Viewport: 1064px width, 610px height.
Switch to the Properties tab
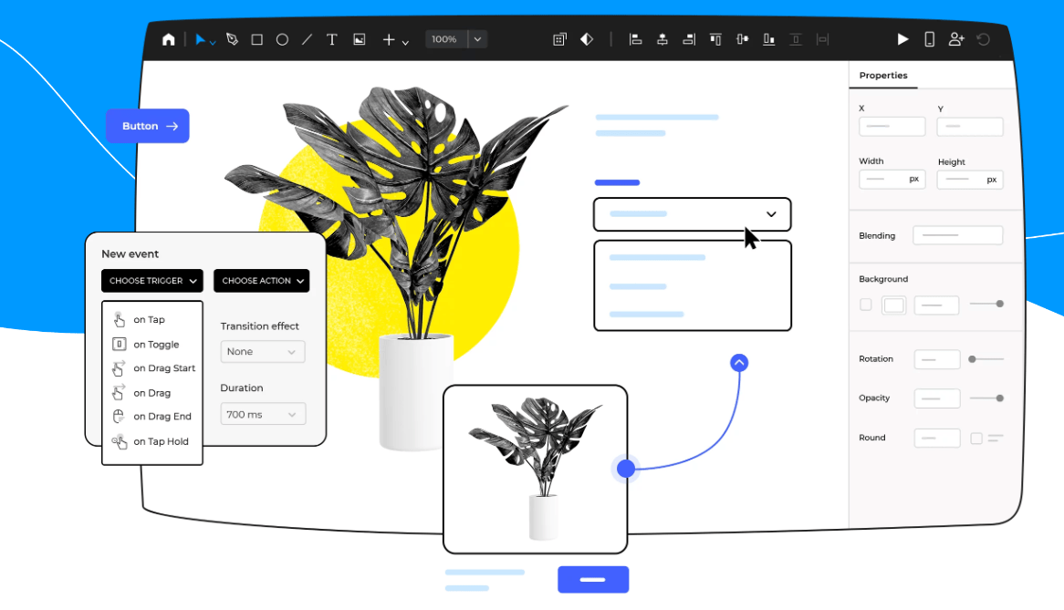pos(882,76)
